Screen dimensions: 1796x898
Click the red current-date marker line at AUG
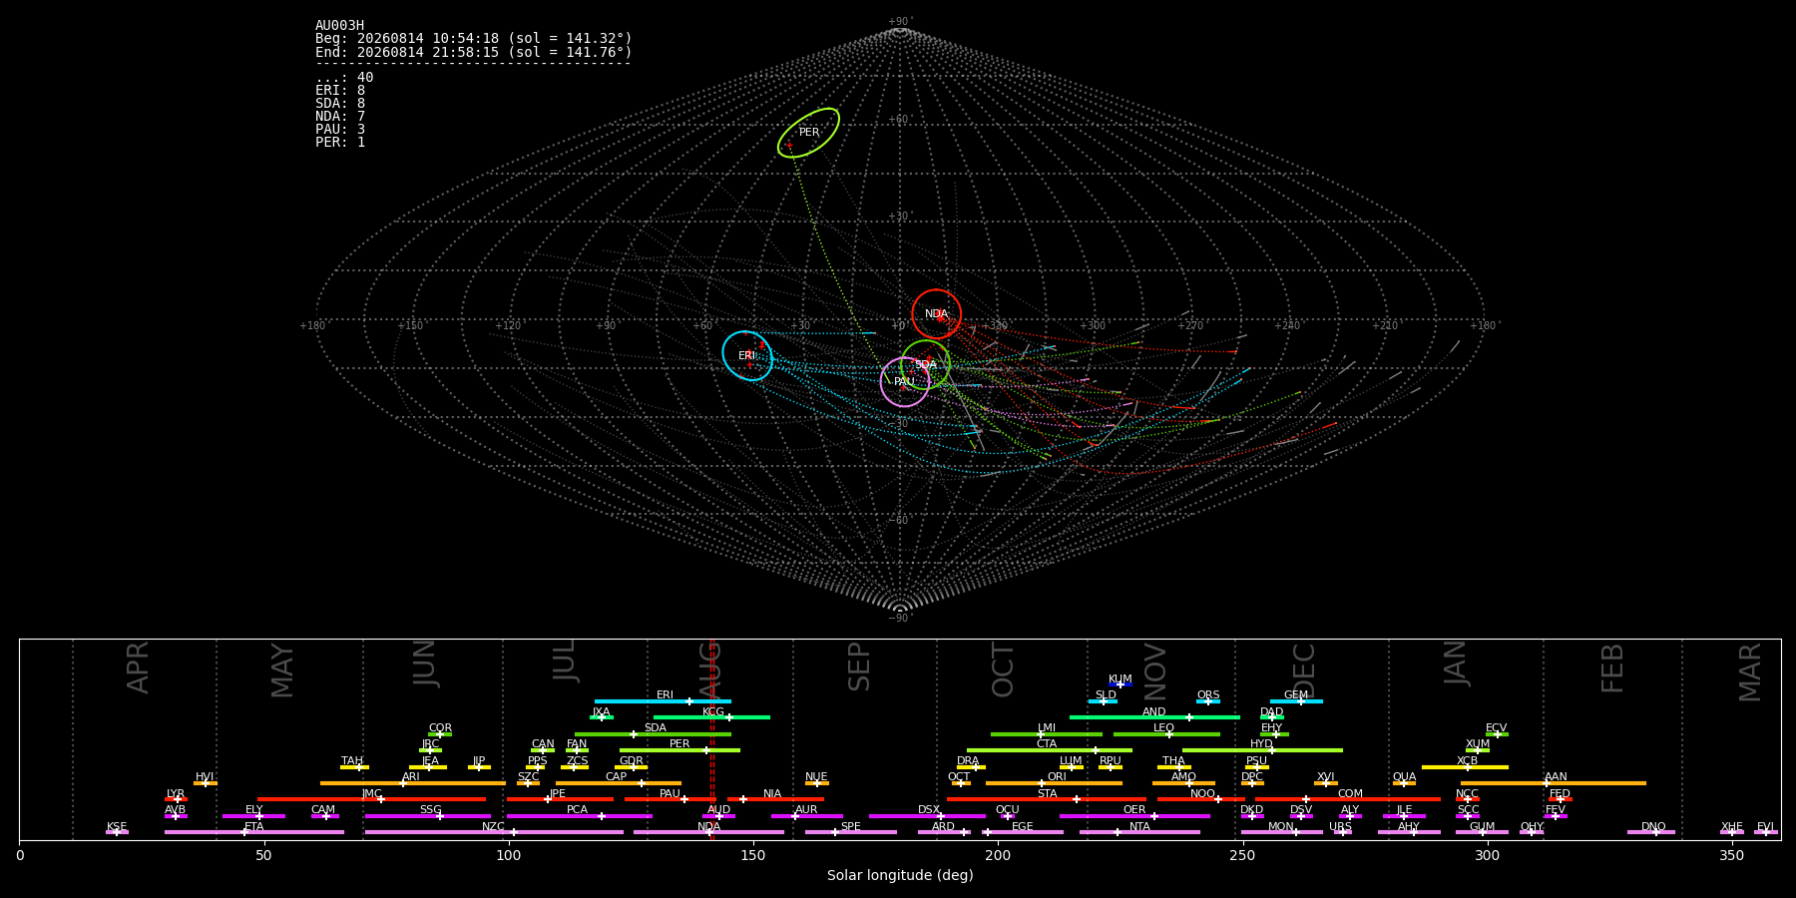(x=711, y=739)
